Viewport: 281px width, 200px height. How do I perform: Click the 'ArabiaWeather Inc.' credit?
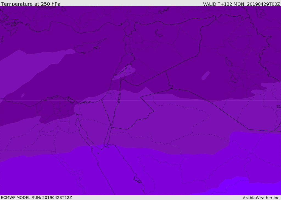pos(262,198)
